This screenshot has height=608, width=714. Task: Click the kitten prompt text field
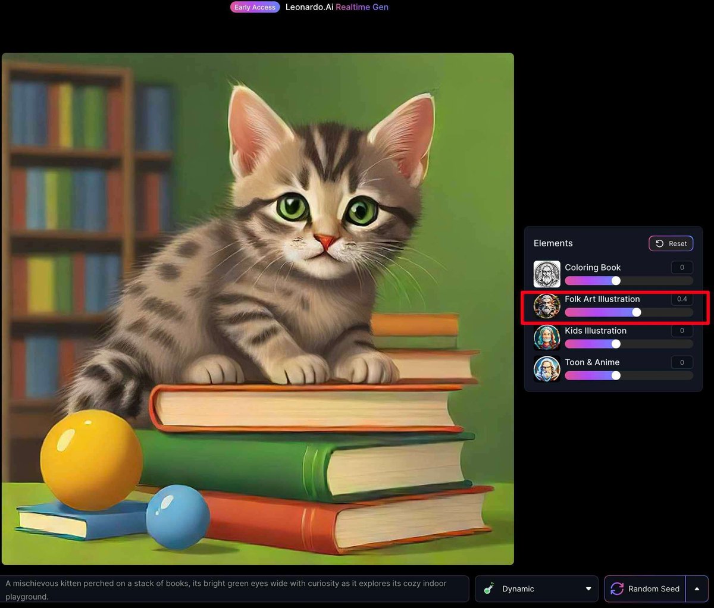(234, 590)
